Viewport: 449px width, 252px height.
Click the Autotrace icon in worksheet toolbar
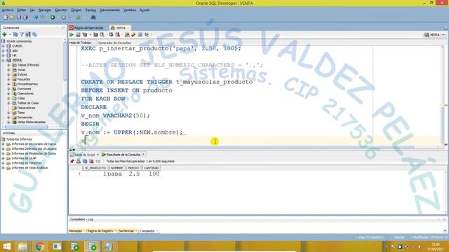click(x=95, y=35)
